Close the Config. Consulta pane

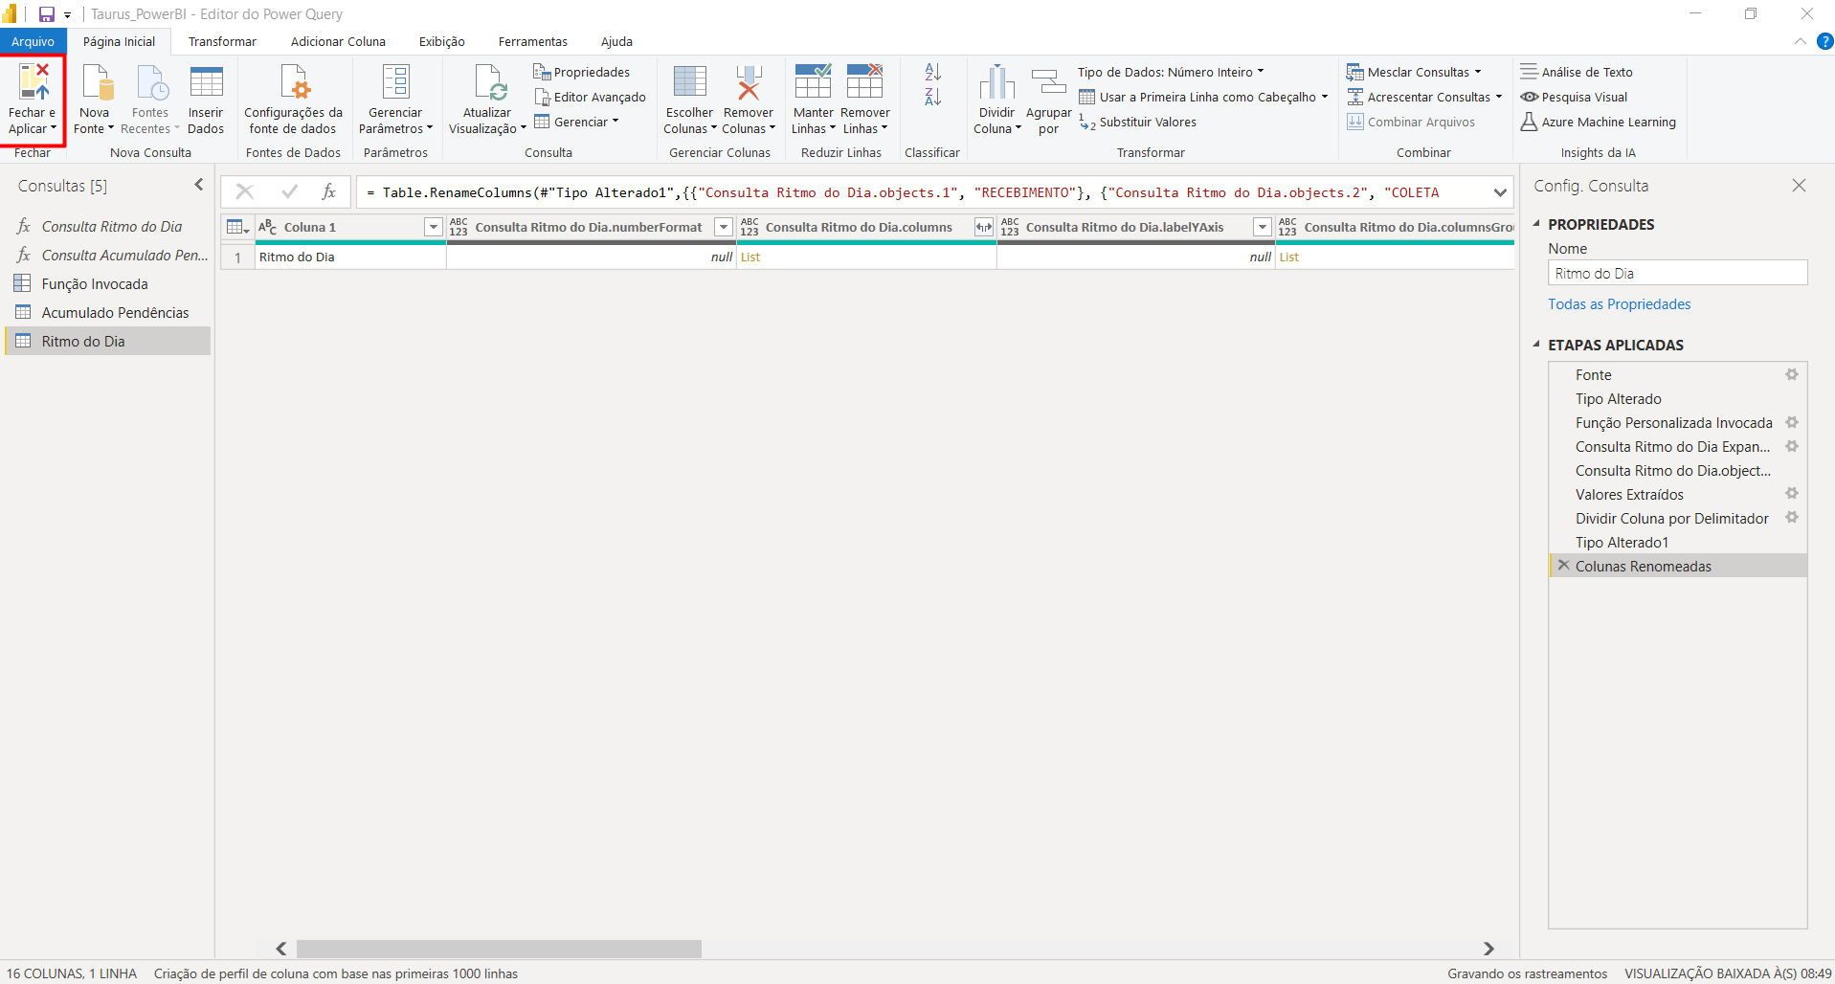pos(1799,186)
